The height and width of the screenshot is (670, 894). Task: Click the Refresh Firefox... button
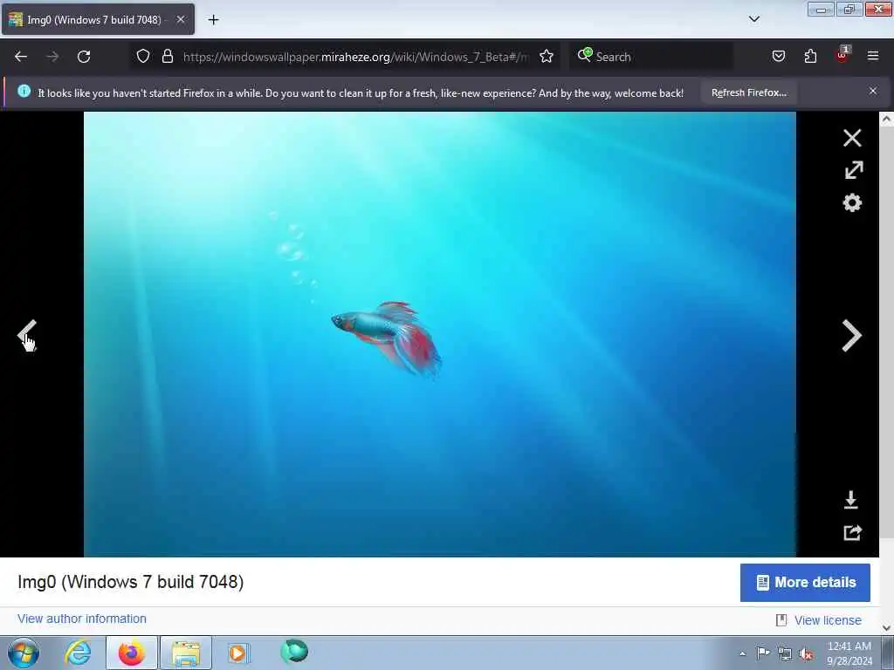tap(748, 92)
